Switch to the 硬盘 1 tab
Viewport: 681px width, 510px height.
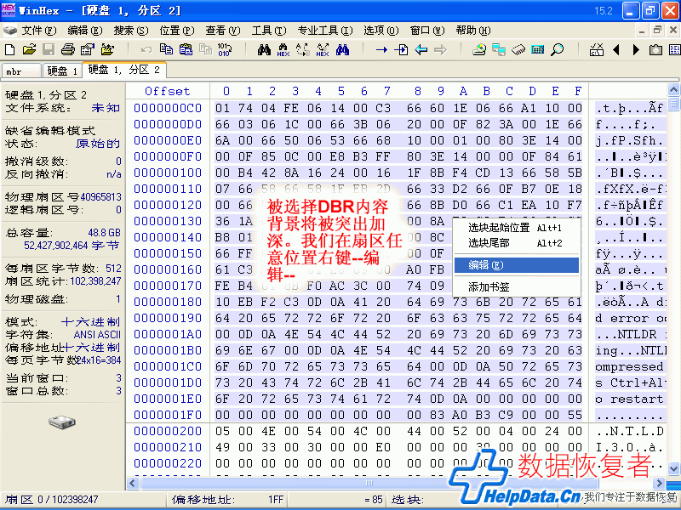pyautogui.click(x=61, y=71)
